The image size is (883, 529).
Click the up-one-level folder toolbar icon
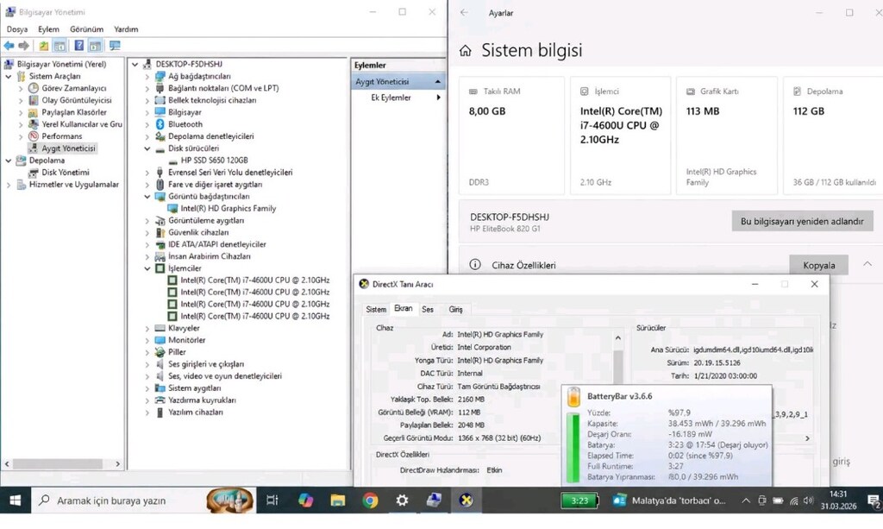click(x=43, y=46)
